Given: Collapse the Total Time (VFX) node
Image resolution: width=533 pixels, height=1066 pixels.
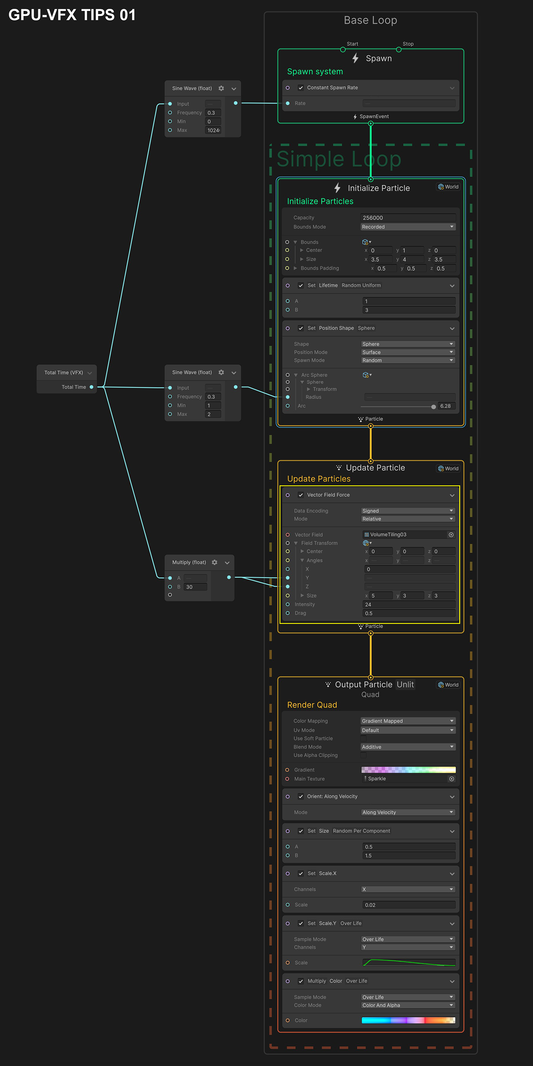Looking at the screenshot, I should [90, 373].
